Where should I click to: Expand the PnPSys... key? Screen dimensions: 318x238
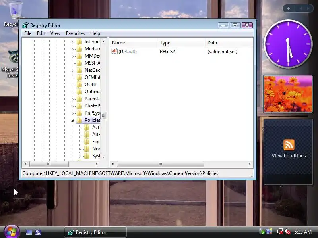[72, 113]
